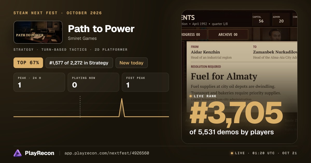Click the CAPITAL 56 counter
Image resolution: width=311 pixels, height=163 pixels.
tap(261, 19)
